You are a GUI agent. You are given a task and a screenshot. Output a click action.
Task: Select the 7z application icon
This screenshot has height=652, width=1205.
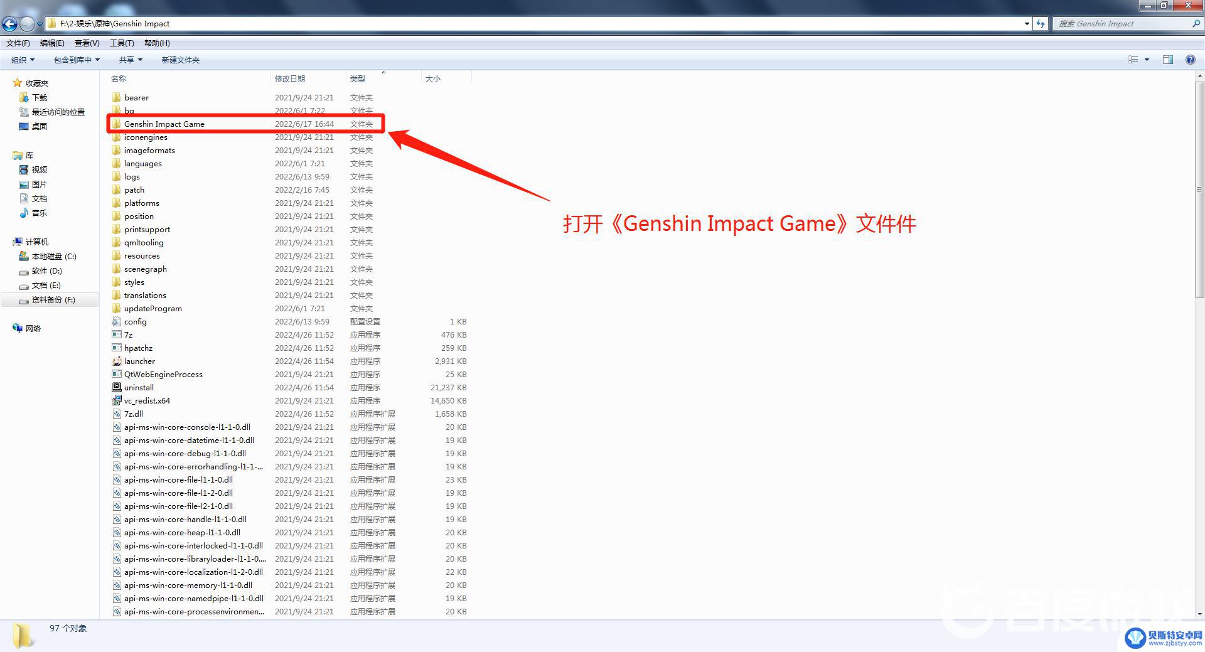pos(116,335)
